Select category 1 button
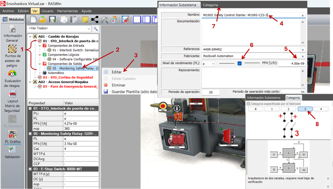333x189 pixels. 272,109
